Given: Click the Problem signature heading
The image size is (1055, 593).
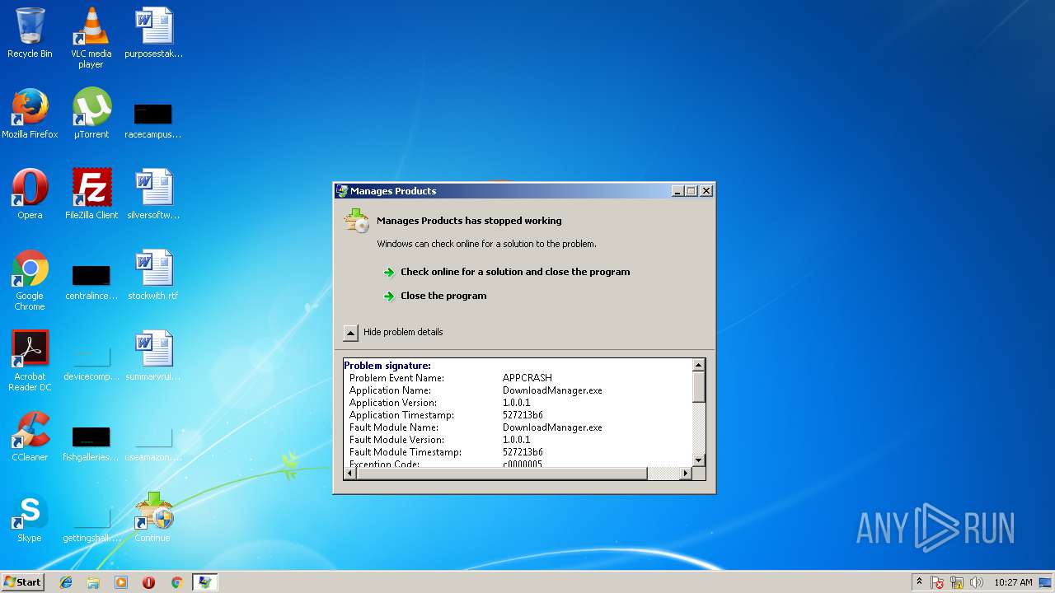Looking at the screenshot, I should tap(387, 366).
